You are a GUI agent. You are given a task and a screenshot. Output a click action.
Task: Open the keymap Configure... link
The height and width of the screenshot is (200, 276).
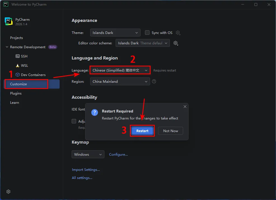click(118, 155)
